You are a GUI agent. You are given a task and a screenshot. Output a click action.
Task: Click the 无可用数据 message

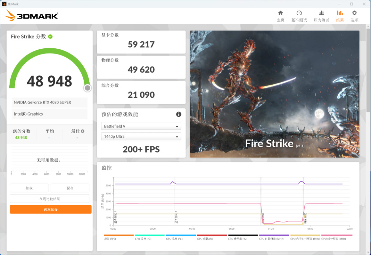(49, 160)
